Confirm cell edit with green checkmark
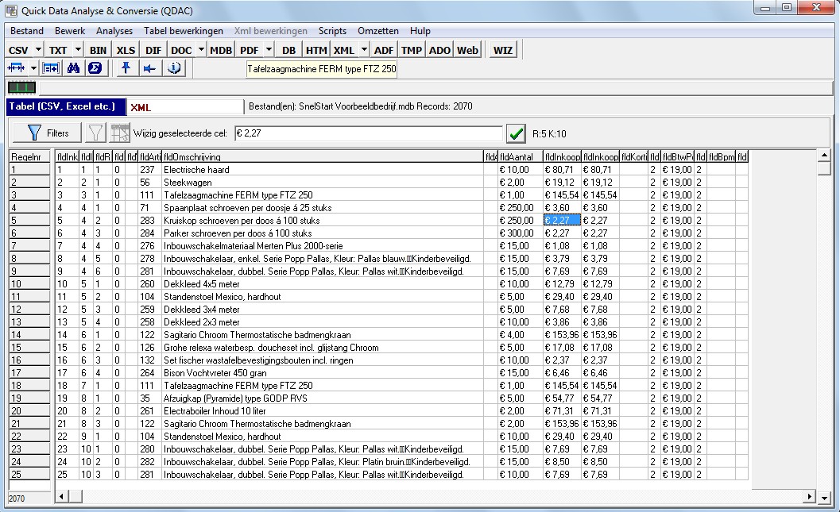The image size is (840, 512). (517, 133)
